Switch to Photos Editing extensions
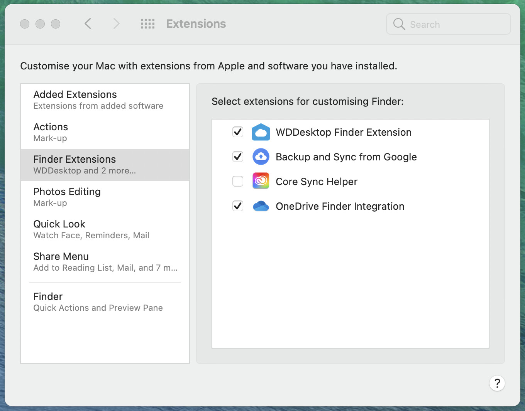525x411 pixels. tap(105, 197)
